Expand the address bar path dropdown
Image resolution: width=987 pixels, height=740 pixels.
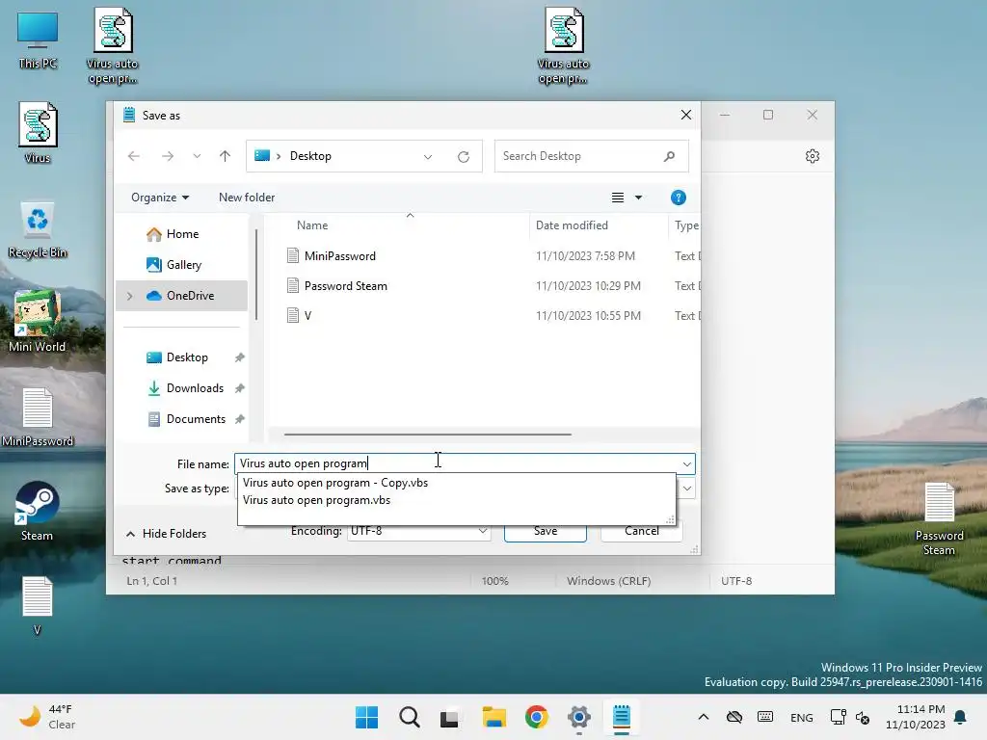pos(428,157)
